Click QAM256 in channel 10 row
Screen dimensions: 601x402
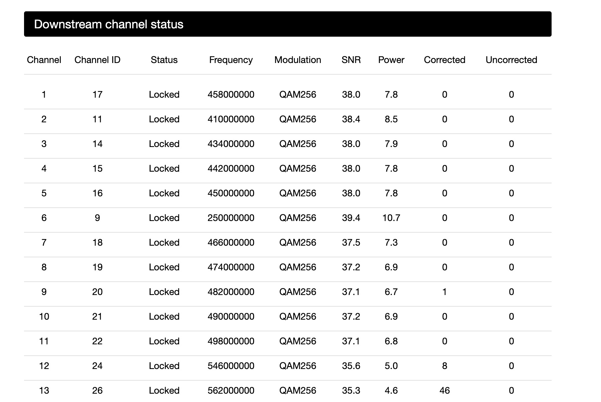(x=297, y=317)
